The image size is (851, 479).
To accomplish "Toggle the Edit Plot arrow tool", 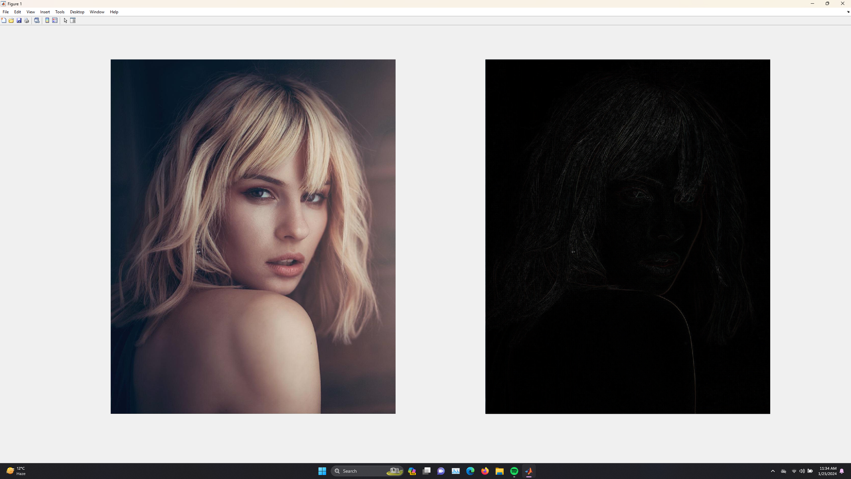I will coord(65,20).
